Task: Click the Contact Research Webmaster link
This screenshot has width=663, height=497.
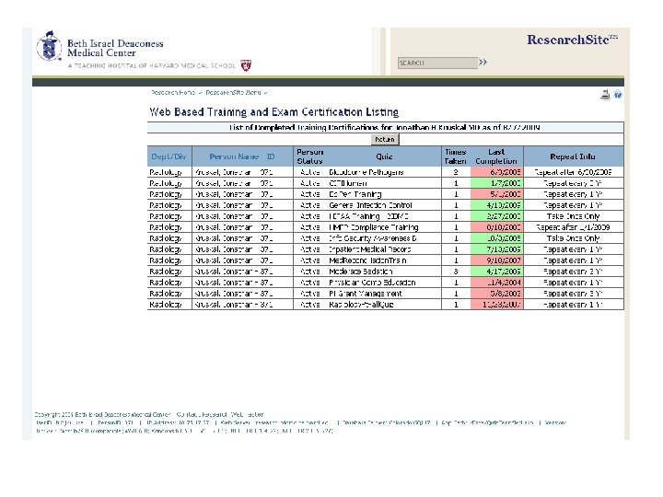Action: coord(220,414)
